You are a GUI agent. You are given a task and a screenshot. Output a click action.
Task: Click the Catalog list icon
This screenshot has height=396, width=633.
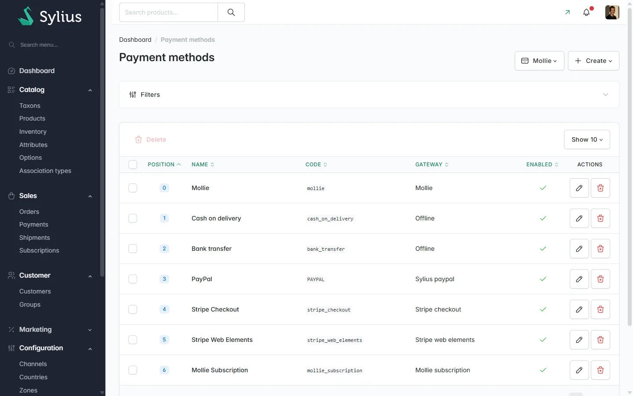coord(11,90)
